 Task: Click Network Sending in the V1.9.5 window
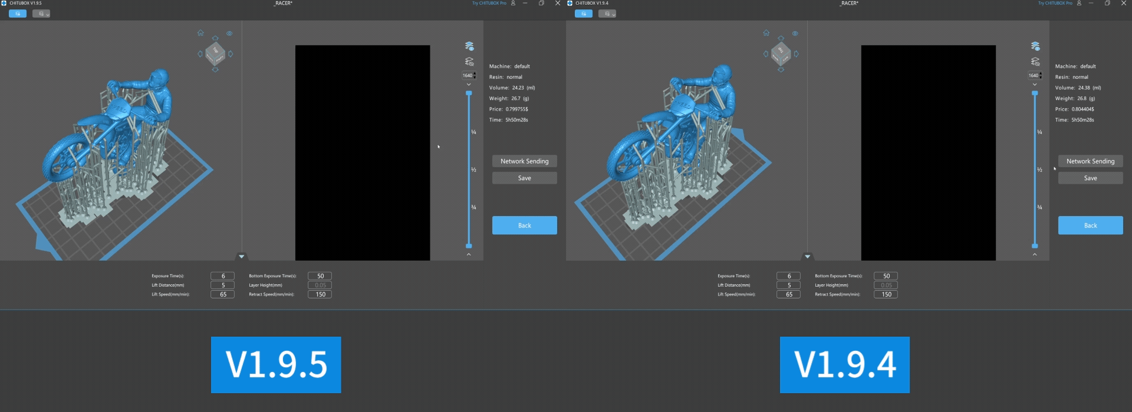pyautogui.click(x=525, y=161)
